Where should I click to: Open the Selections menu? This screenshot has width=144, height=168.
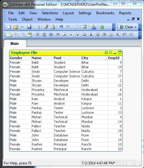click(x=50, y=13)
